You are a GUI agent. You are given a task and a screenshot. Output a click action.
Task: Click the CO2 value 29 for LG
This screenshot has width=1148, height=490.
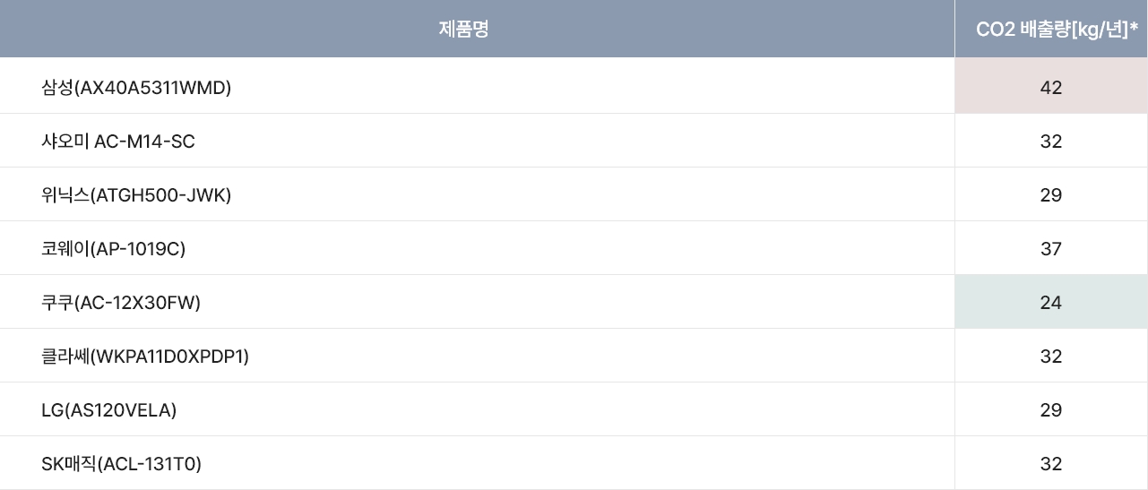1051,410
